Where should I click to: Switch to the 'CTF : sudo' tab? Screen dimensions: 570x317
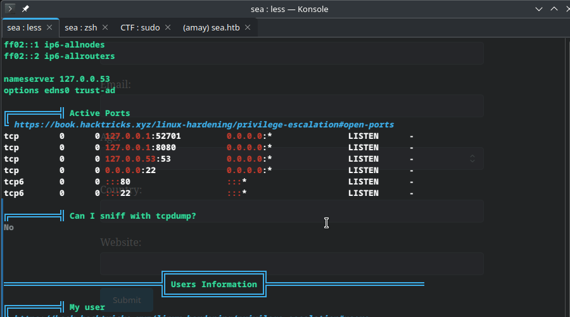(140, 28)
